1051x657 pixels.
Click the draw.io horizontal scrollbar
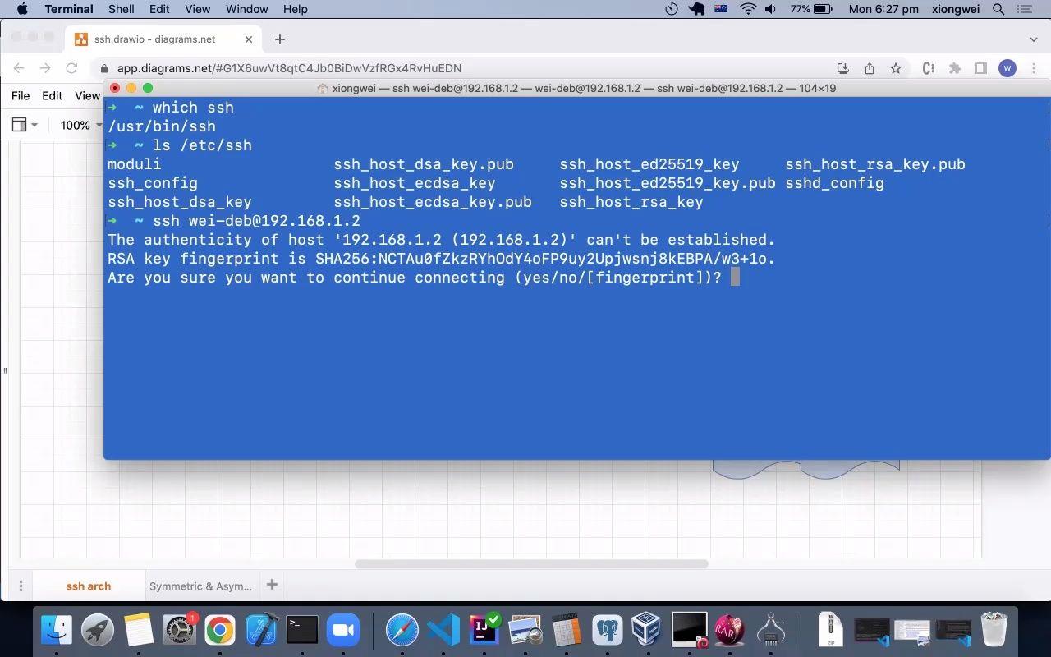pyautogui.click(x=531, y=564)
